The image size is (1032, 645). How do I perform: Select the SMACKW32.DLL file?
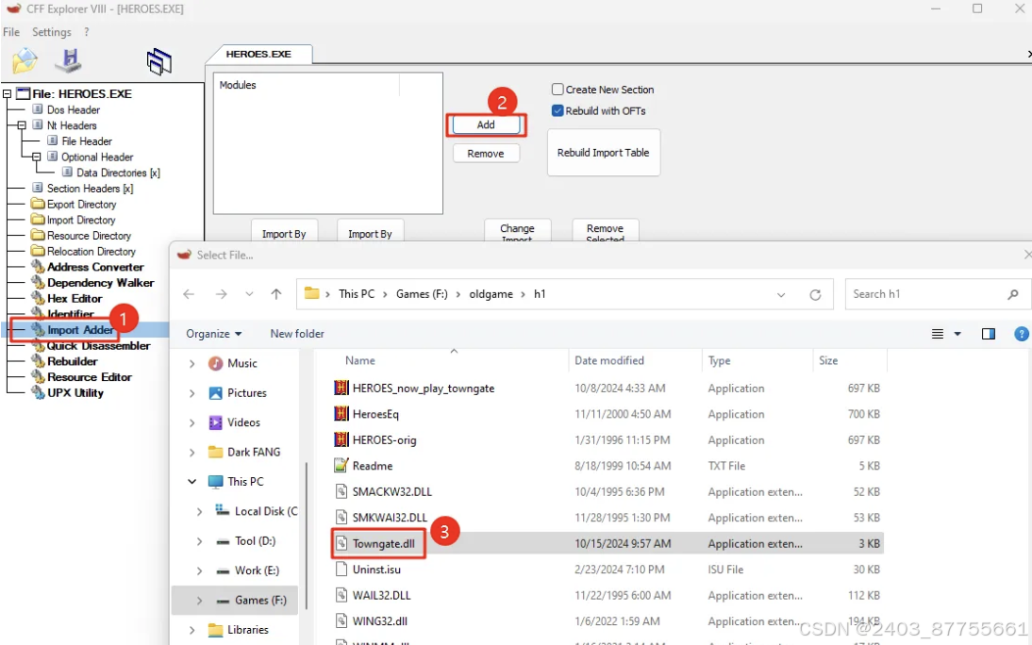tap(391, 491)
